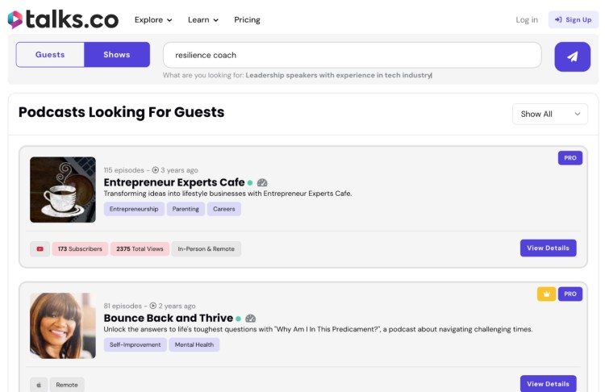Click the gauge icon beside Entrepreneur Experts Cafe
Image resolution: width=605 pixels, height=392 pixels.
262,182
